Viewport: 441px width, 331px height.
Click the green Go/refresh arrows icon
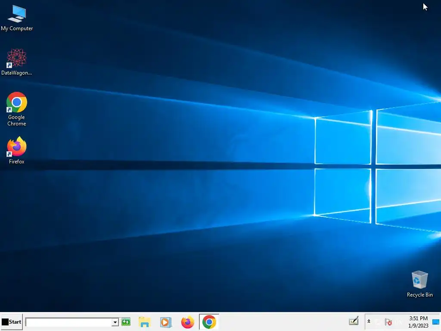pyautogui.click(x=126, y=322)
